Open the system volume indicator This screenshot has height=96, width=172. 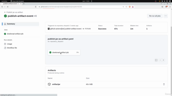(x=164, y=1)
